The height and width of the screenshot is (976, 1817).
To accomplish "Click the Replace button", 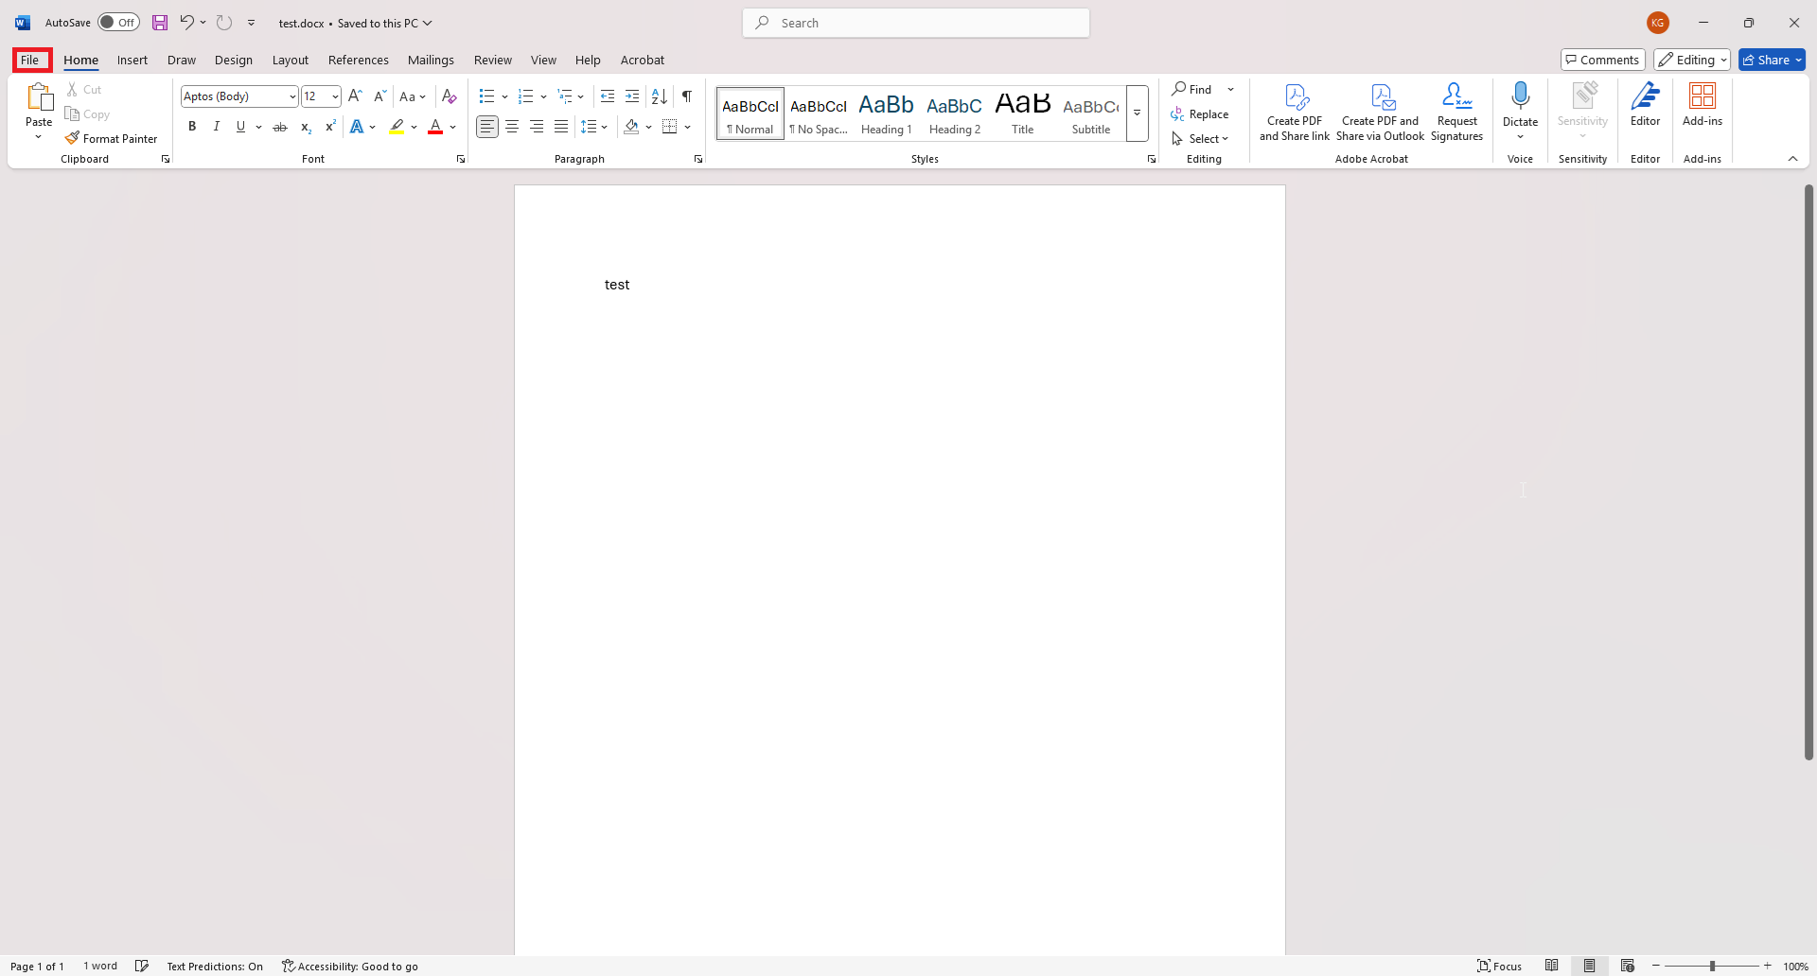I will pyautogui.click(x=1199, y=114).
